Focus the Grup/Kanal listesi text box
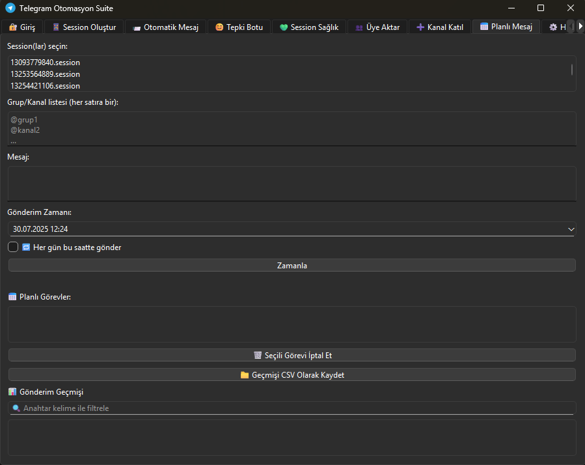585x465 pixels. coord(292,128)
